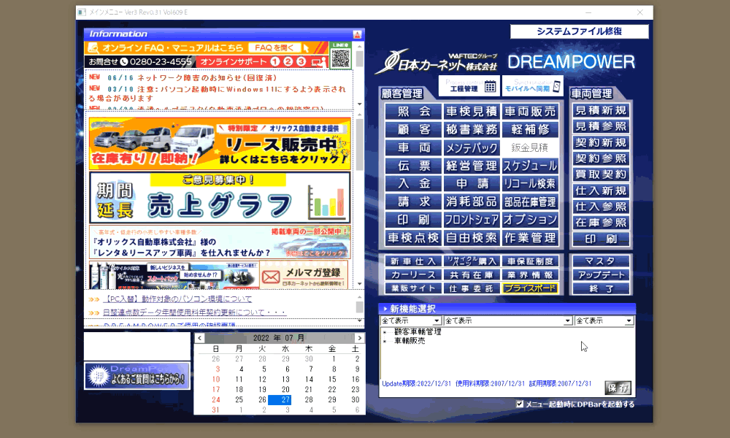Click the news list scrollbar down arrow
Image resolution: width=730 pixels, height=438 pixels.
[359, 104]
